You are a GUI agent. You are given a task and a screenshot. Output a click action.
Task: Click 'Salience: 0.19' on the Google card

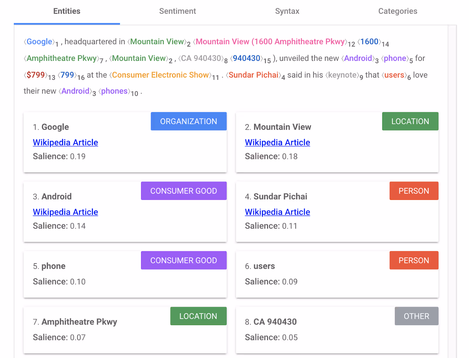(x=59, y=156)
